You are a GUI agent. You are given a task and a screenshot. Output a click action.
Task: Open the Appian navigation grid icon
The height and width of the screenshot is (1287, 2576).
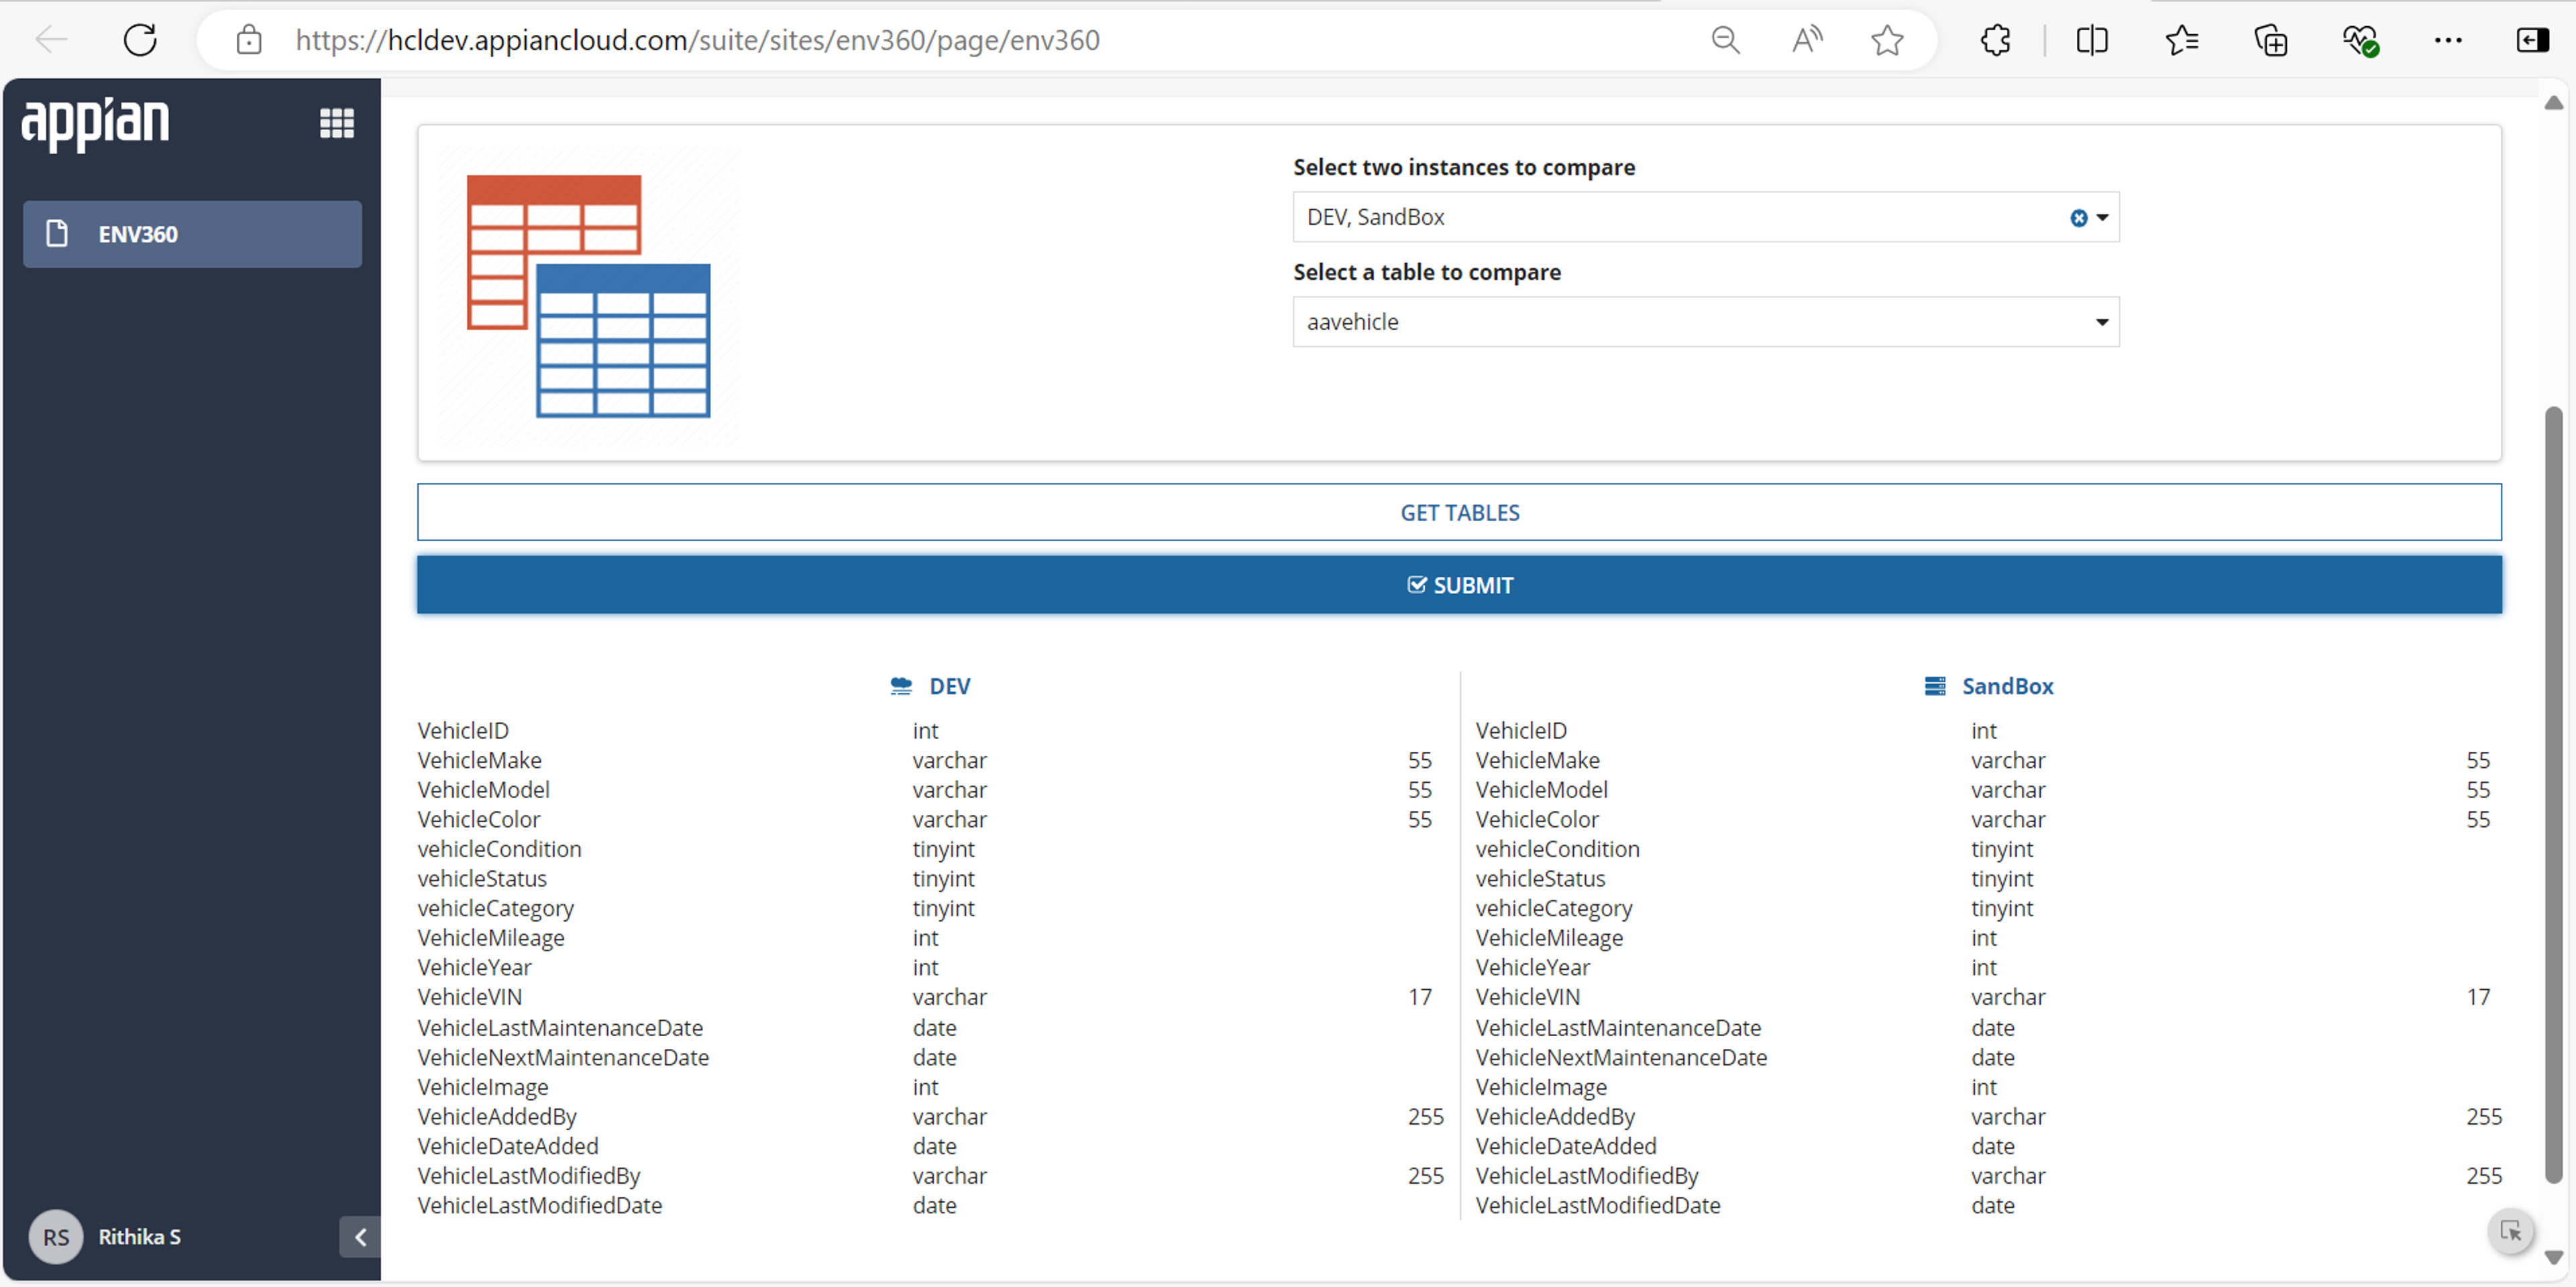336,123
